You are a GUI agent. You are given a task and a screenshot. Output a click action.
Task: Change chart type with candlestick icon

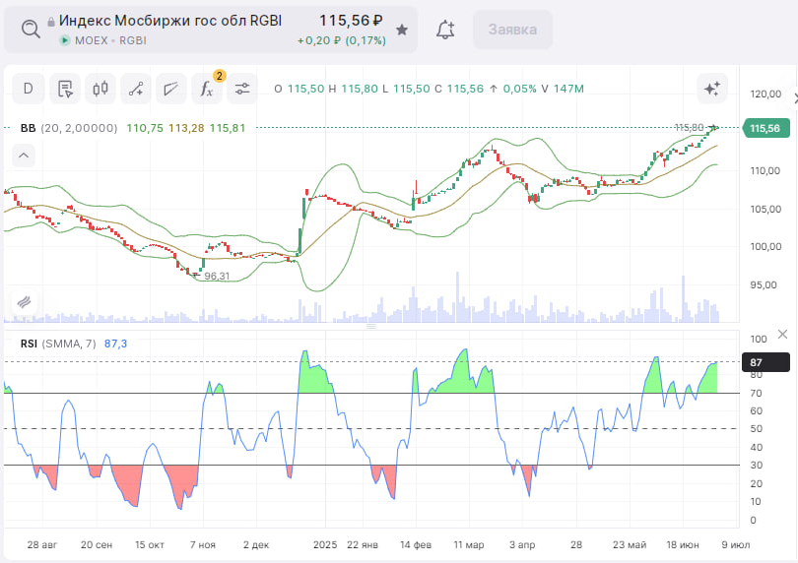pyautogui.click(x=100, y=89)
